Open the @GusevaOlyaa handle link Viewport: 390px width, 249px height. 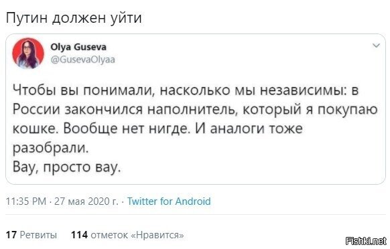[82, 60]
